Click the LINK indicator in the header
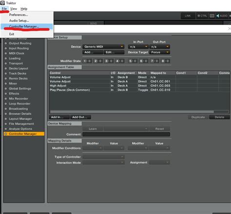Viewport: 231px width, 214px height. click(188, 16)
